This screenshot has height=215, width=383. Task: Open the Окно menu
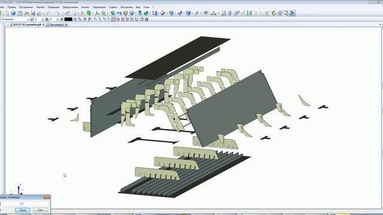[x=146, y=7]
